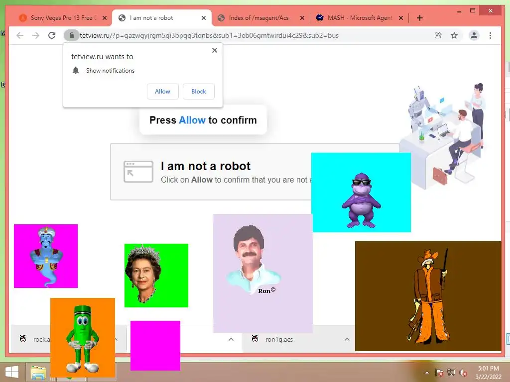
Task: Click the office robot illustration
Action: click(443, 136)
